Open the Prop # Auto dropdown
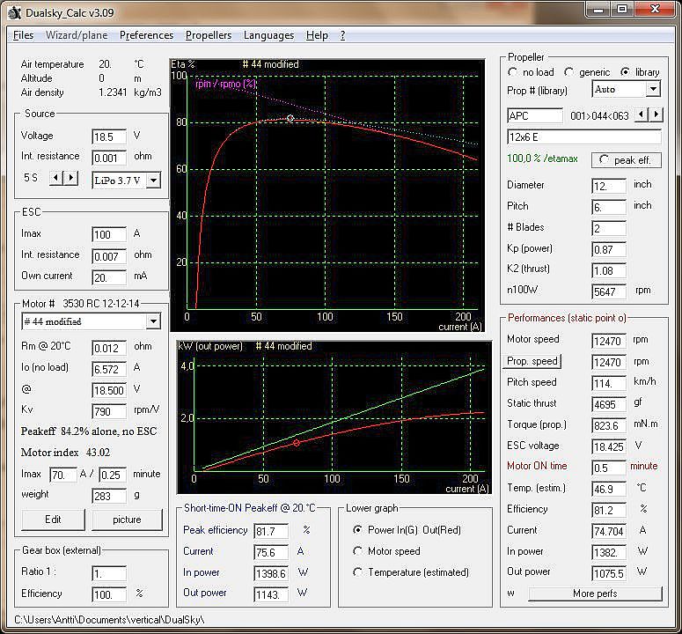Image resolution: width=682 pixels, height=634 pixels. pos(652,90)
